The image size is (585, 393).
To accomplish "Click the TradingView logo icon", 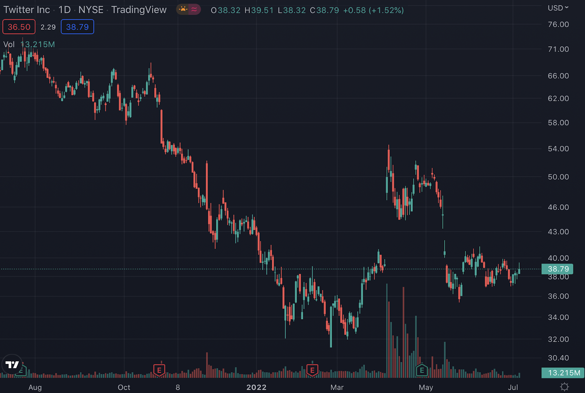I will pos(12,365).
